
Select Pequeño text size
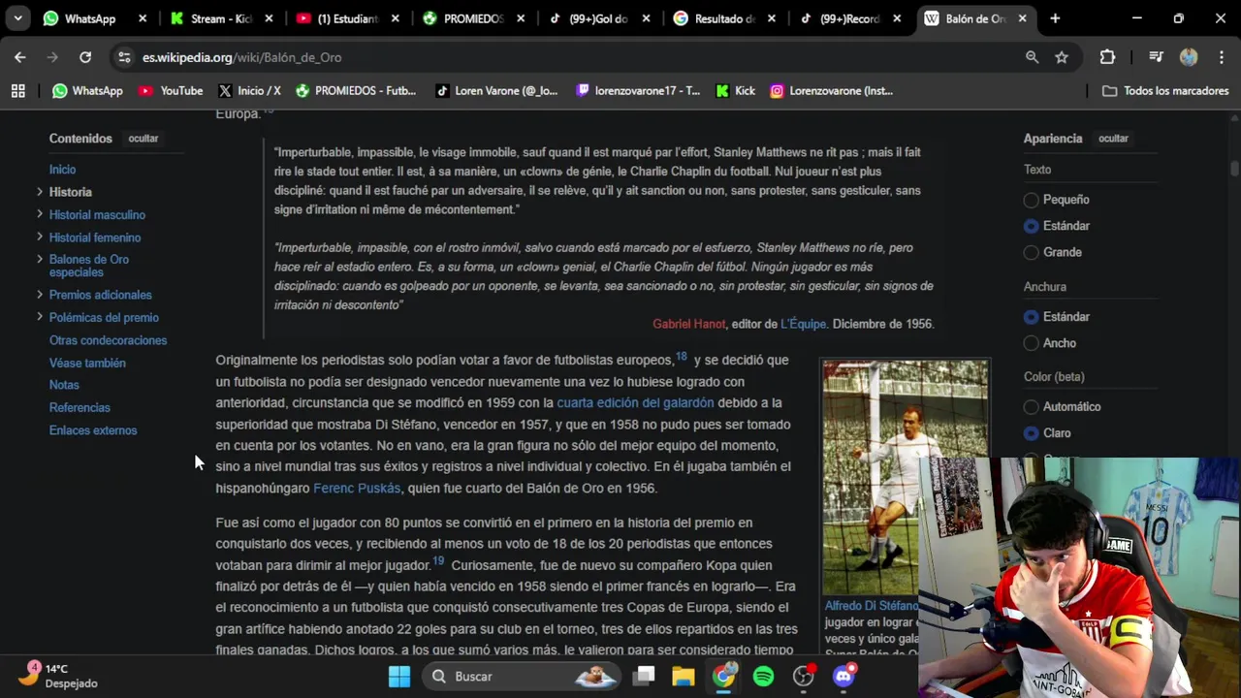click(x=1031, y=200)
